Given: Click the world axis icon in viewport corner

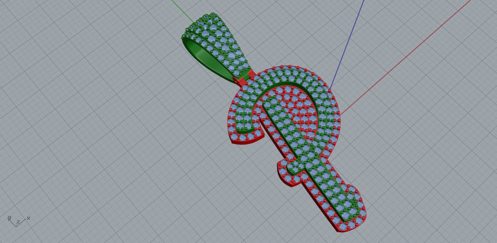Looking at the screenshot, I should (18, 221).
